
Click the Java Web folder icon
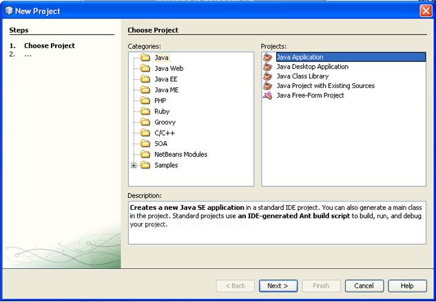(145, 68)
